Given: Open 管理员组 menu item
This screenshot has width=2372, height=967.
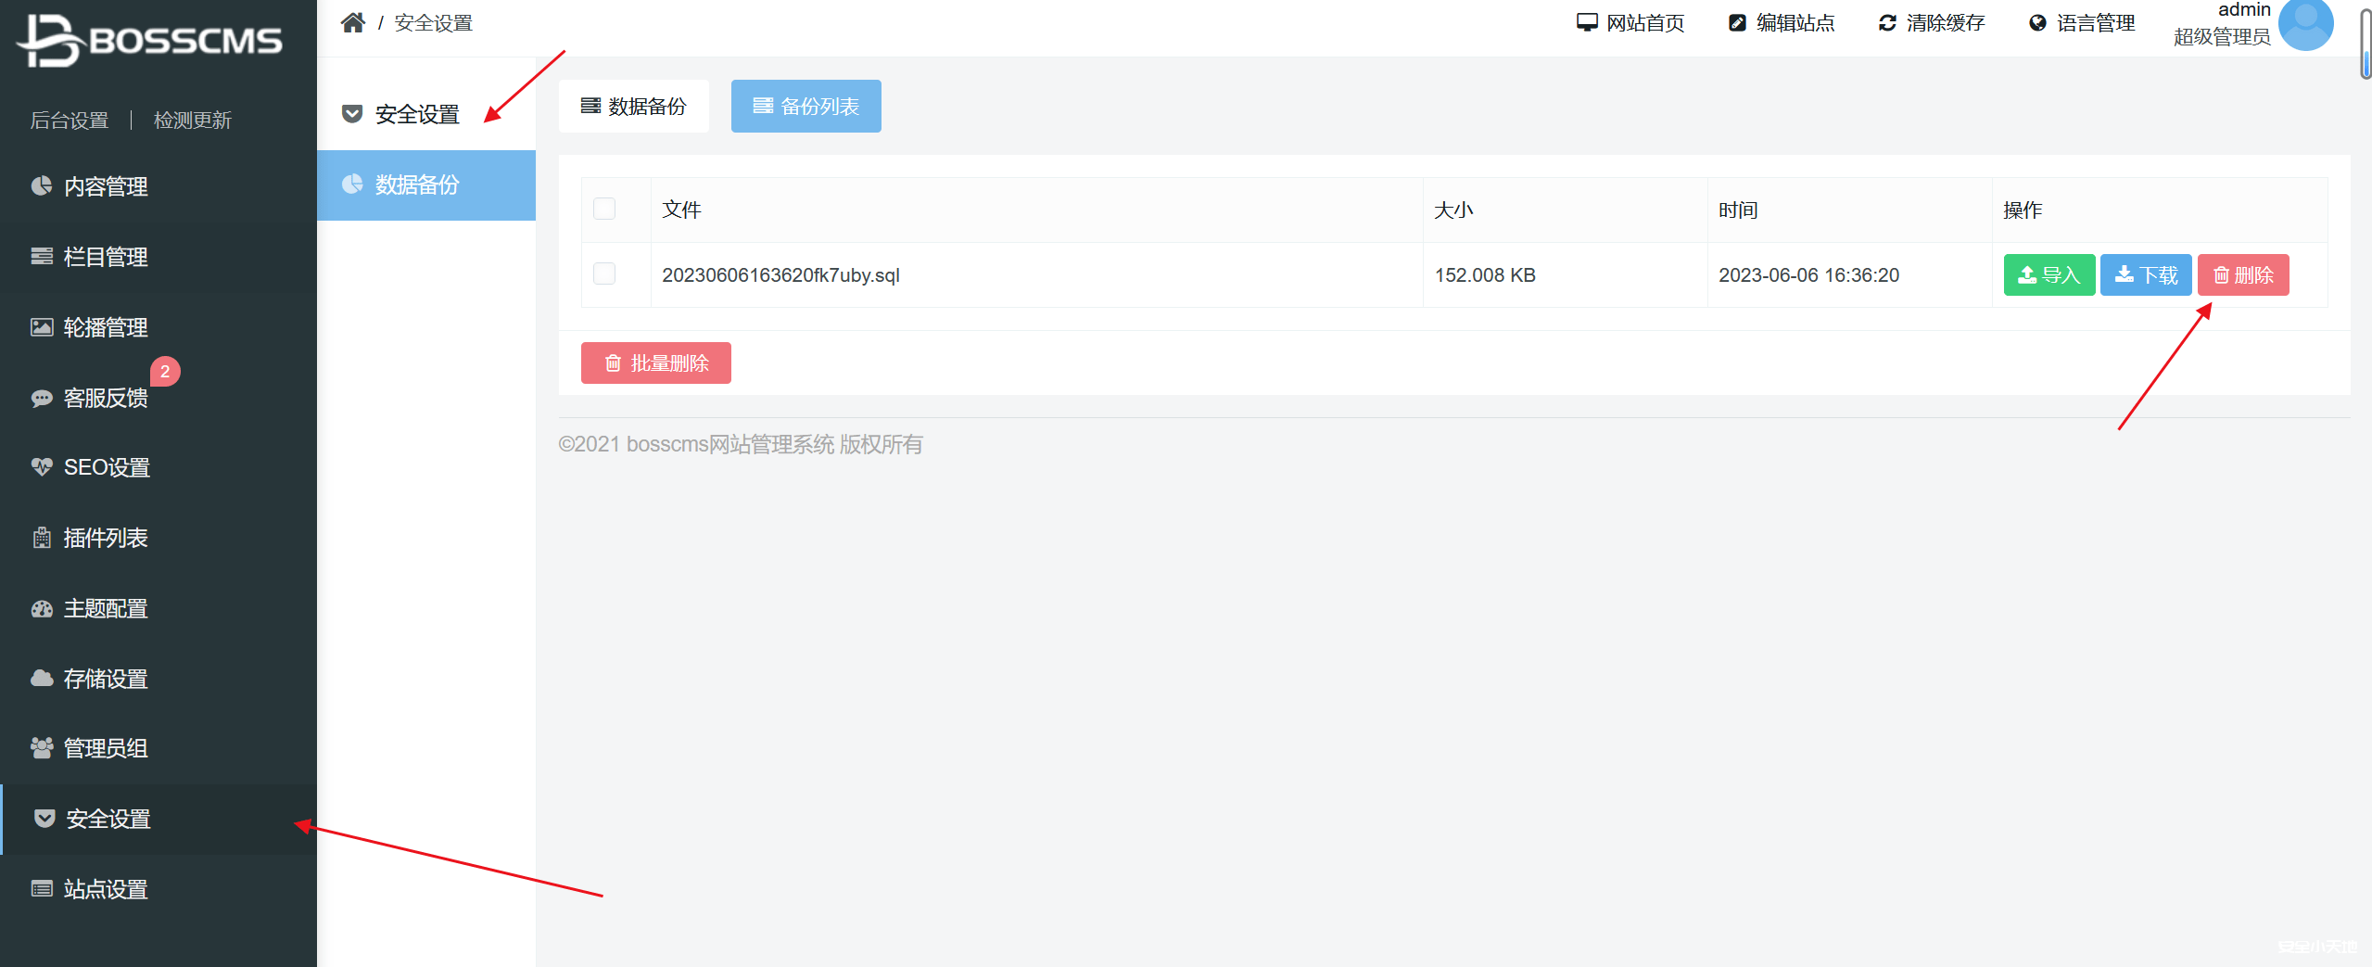Looking at the screenshot, I should (x=159, y=748).
